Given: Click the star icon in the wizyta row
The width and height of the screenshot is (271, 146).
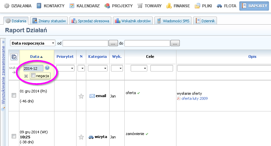Looking at the screenshot, I should (x=81, y=137).
